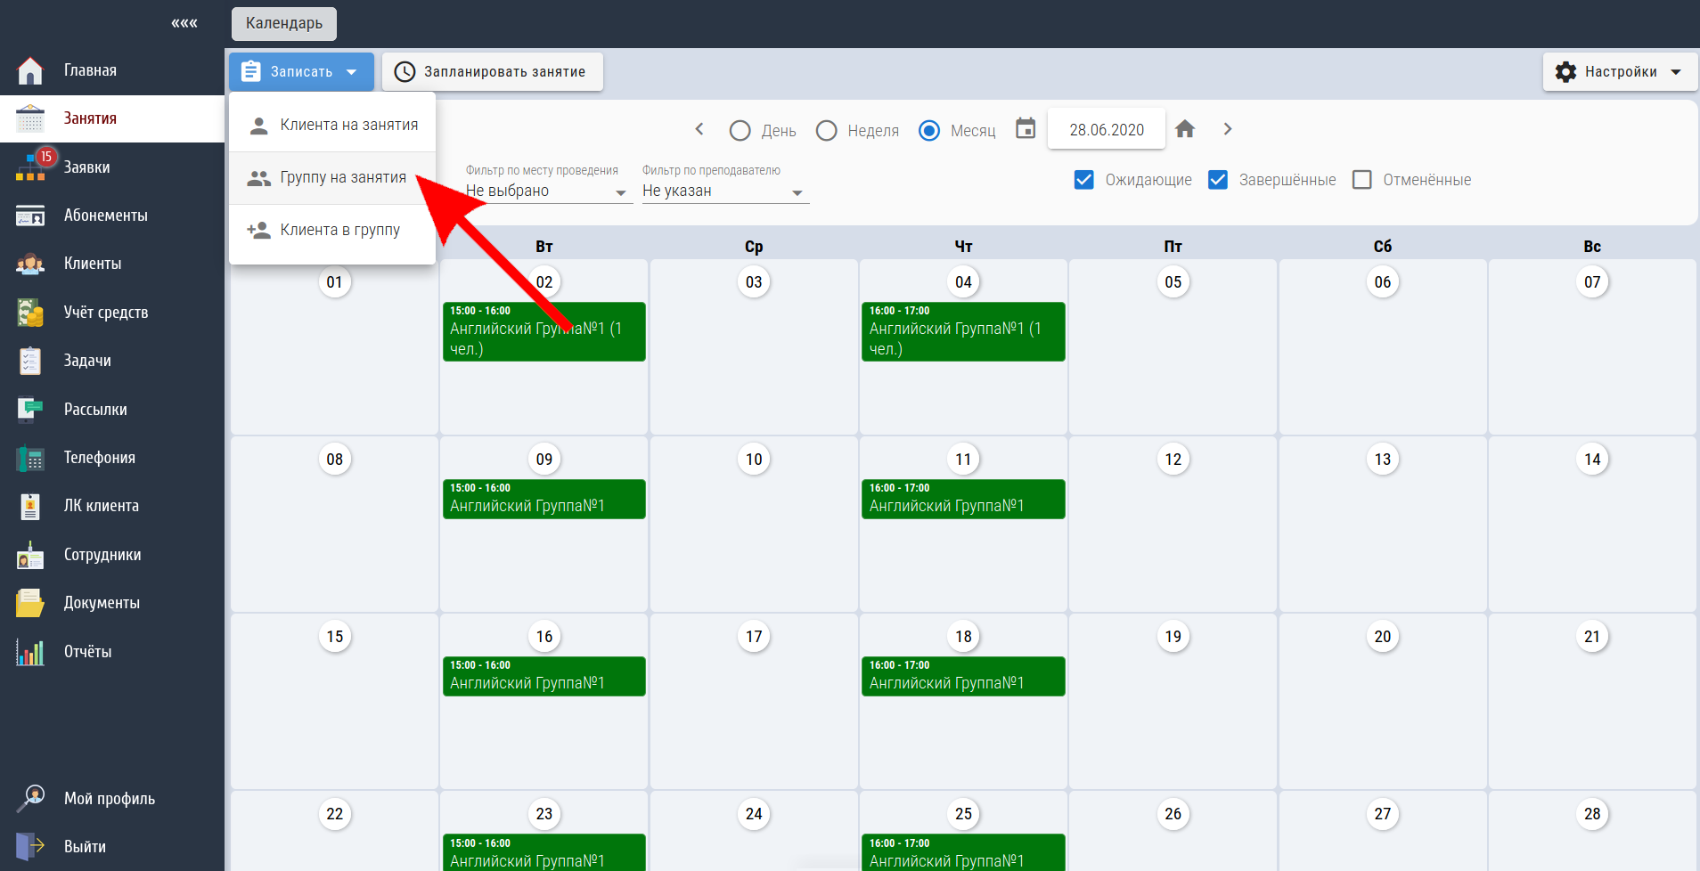Click the add-person icon beside Клиента в группу
1700x871 pixels.
pos(258,230)
